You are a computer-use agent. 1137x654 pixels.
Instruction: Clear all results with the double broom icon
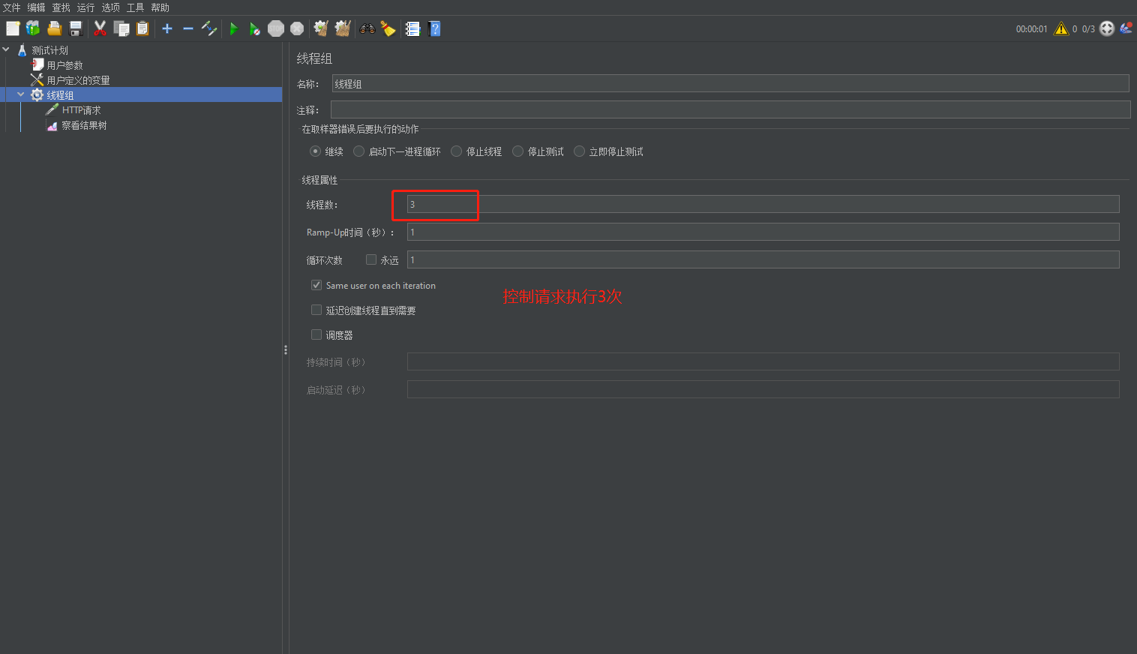343,28
